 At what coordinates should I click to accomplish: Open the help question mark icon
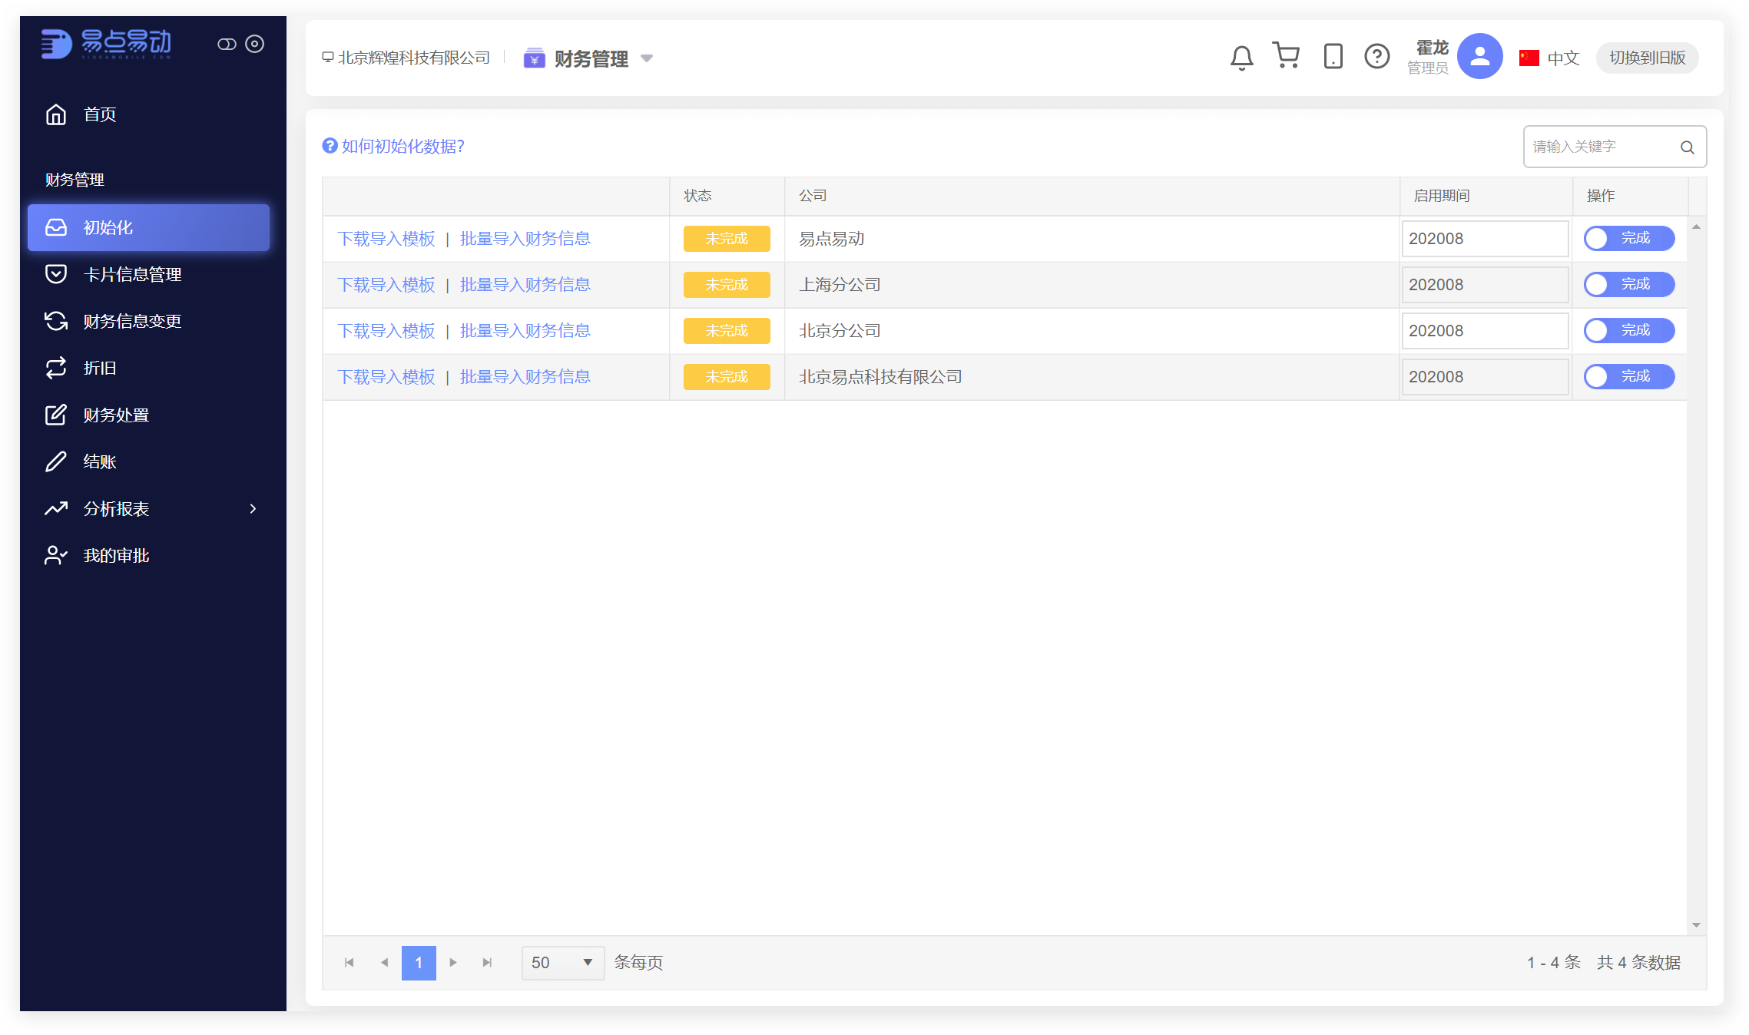[1376, 57]
